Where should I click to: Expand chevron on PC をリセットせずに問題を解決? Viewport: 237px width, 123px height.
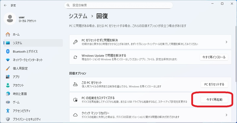tap(226, 42)
